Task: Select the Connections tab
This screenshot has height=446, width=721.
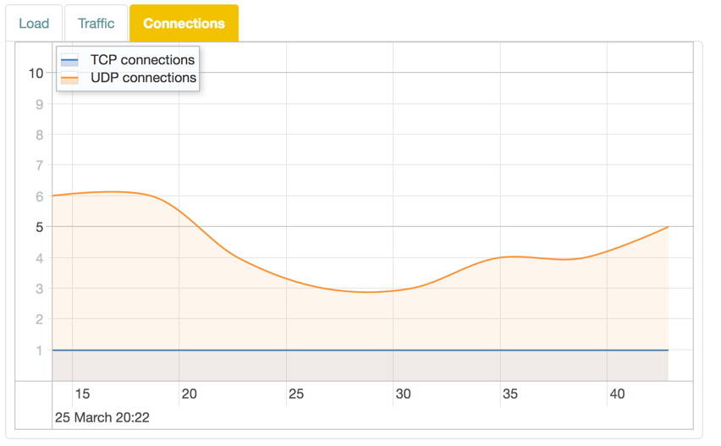Action: point(184,24)
